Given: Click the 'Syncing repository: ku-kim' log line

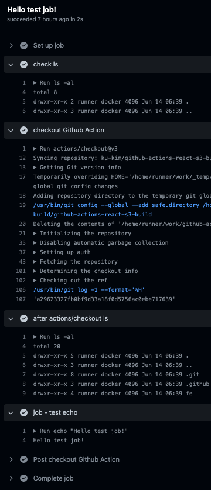Looking at the screenshot, I should (x=122, y=158).
